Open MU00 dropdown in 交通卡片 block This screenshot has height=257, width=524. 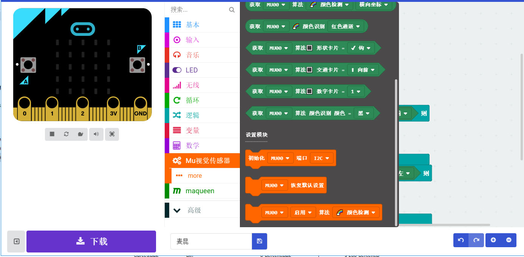coord(279,70)
